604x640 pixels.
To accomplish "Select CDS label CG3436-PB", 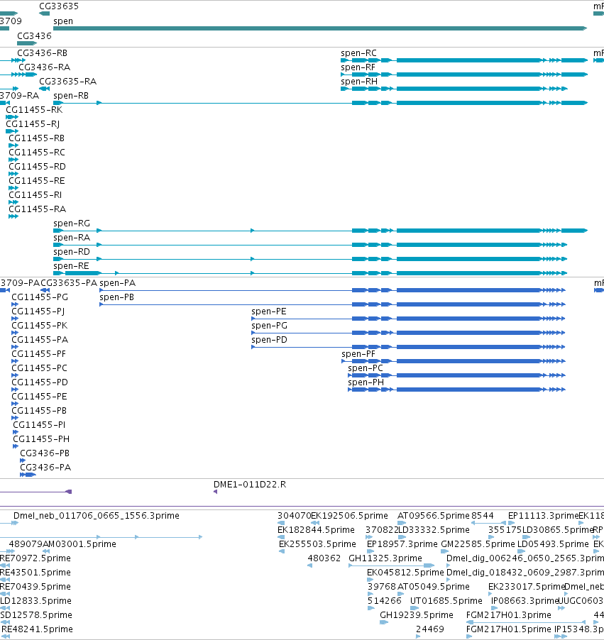I will click(45, 453).
